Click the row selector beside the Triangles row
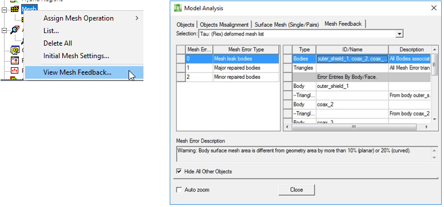This screenshot has width=444, height=207. pyautogui.click(x=288, y=68)
